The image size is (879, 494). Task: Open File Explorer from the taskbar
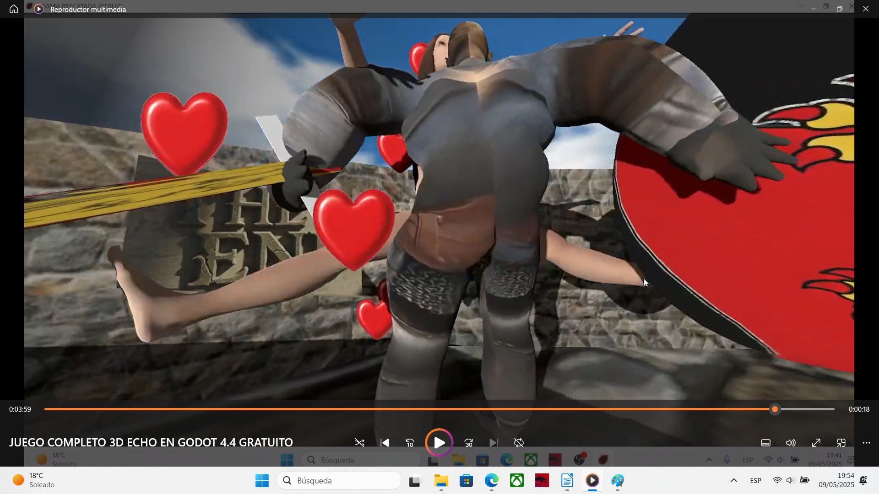coord(441,480)
